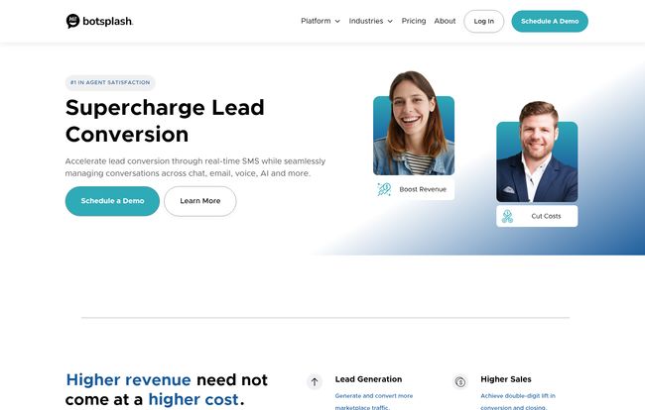Click the smiling woman photo card
The width and height of the screenshot is (645, 410).
414,123
